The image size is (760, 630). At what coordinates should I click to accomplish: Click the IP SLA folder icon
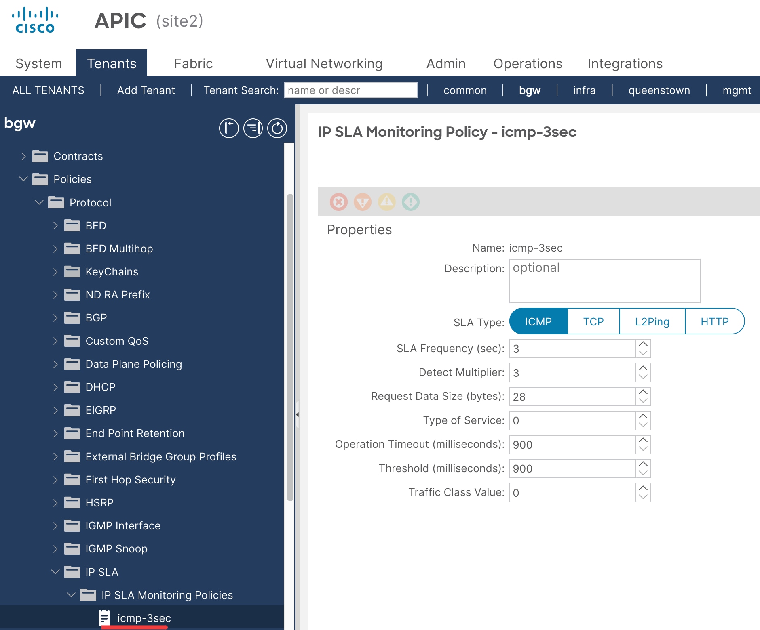[72, 572]
